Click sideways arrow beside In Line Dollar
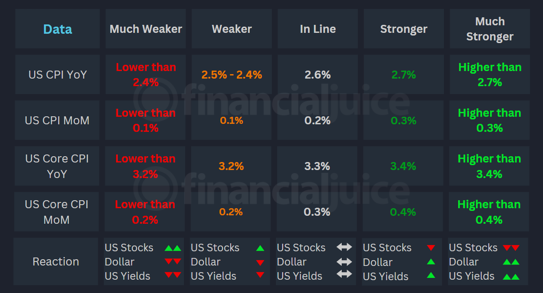The height and width of the screenshot is (293, 543). [x=344, y=261]
